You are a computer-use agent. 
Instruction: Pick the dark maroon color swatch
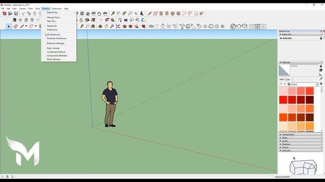tap(309, 100)
